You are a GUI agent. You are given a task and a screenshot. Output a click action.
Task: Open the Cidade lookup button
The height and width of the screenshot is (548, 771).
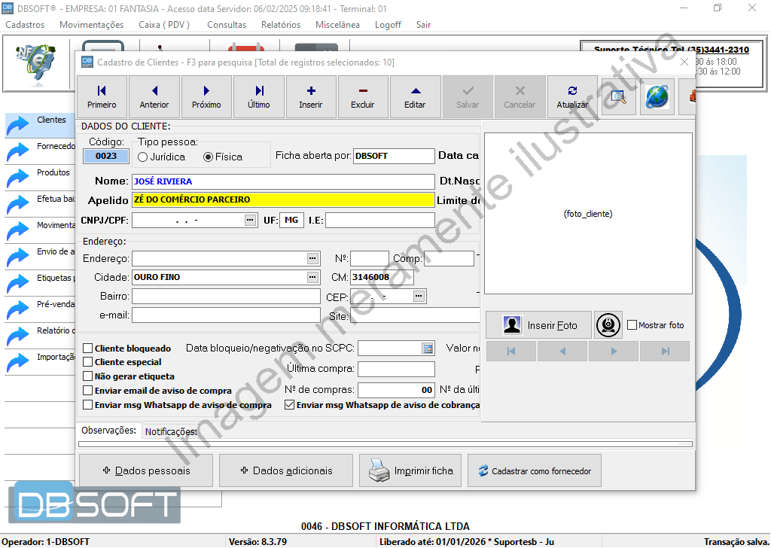[312, 278]
